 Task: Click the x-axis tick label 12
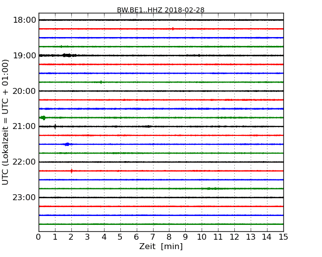pyautogui.click(x=234, y=237)
